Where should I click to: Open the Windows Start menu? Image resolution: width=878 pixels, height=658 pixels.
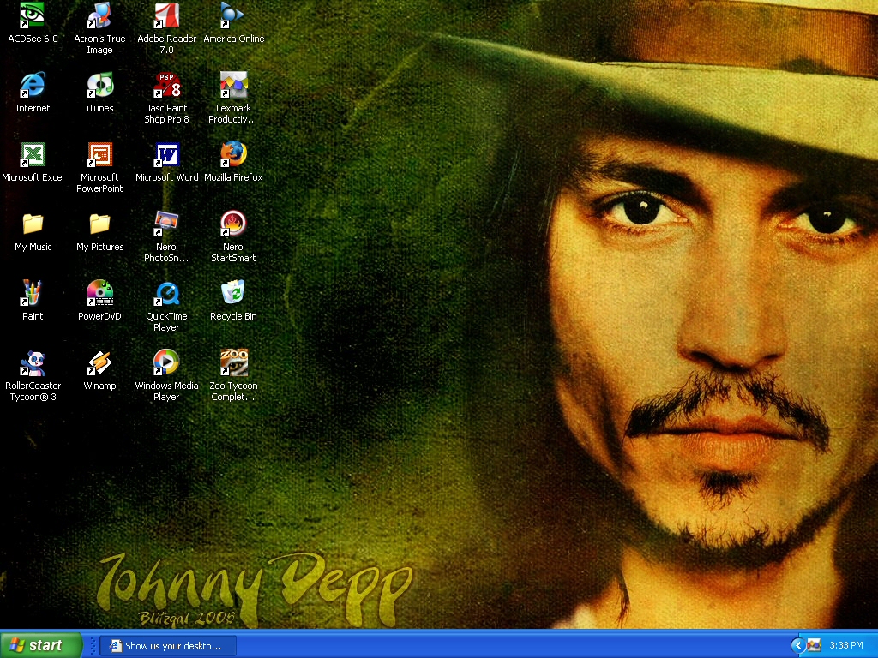pos(41,645)
